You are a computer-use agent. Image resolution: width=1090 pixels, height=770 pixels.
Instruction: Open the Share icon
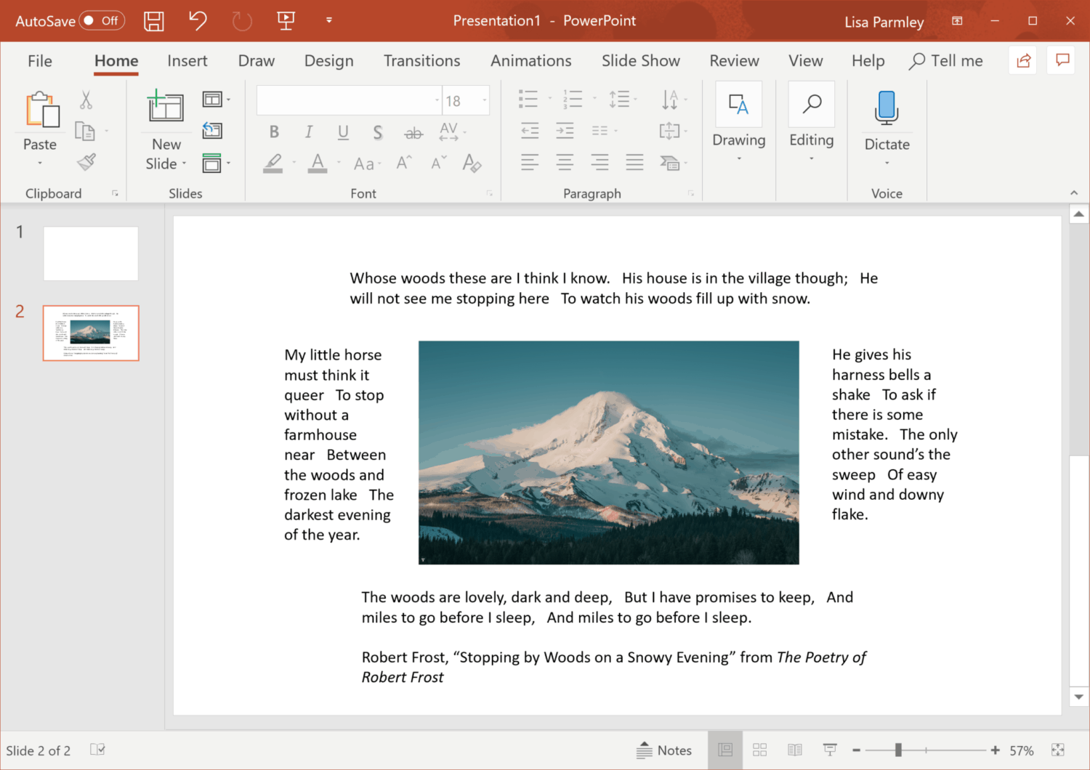[1024, 61]
